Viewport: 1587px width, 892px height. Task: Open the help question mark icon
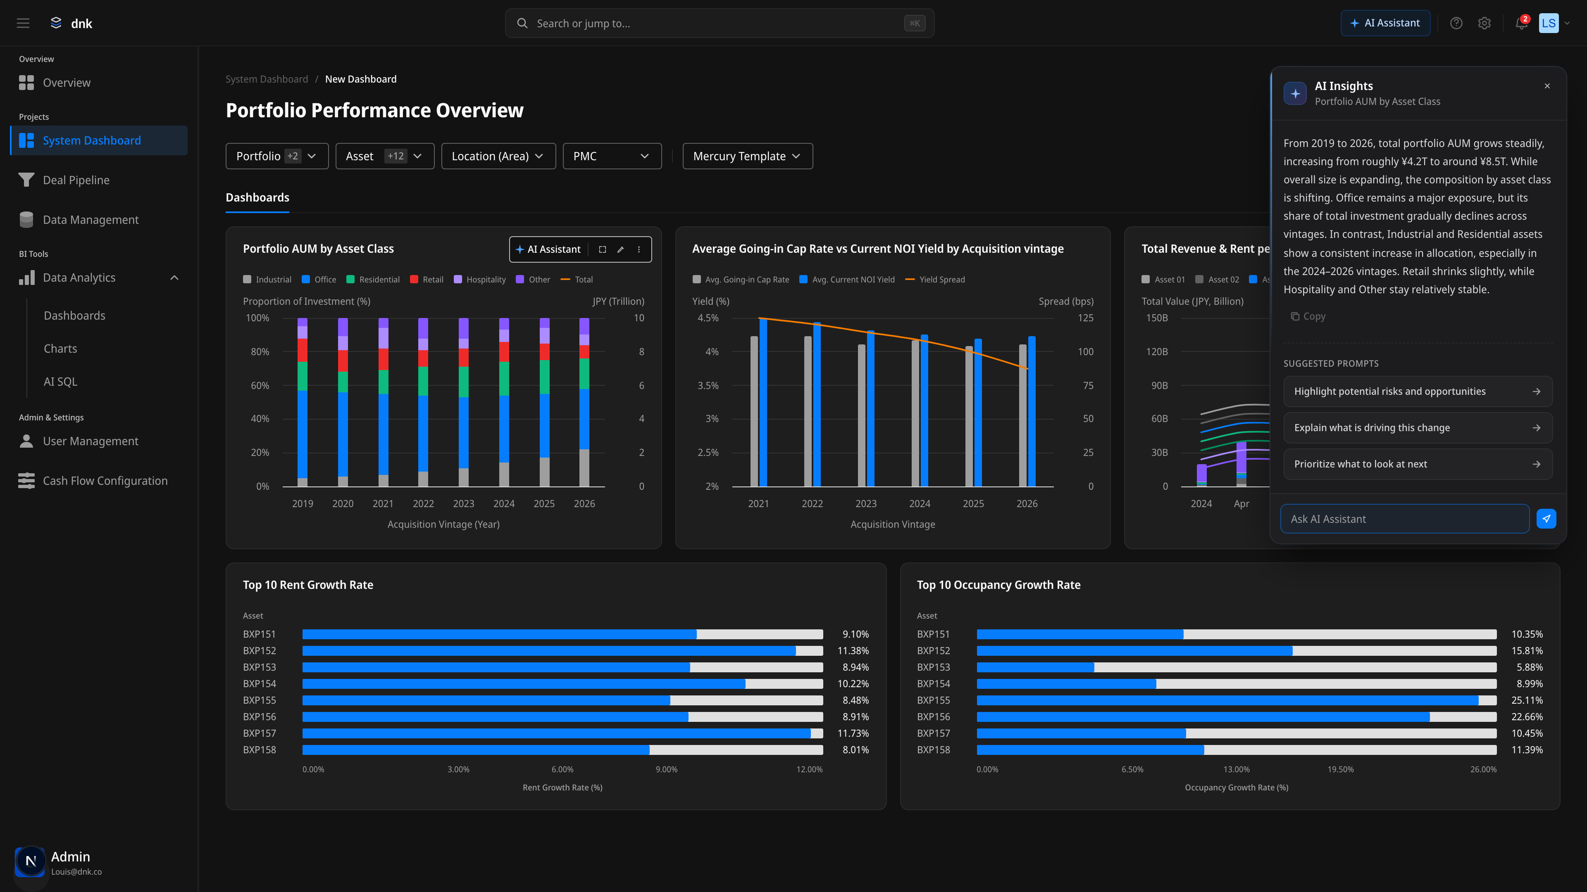(1456, 24)
